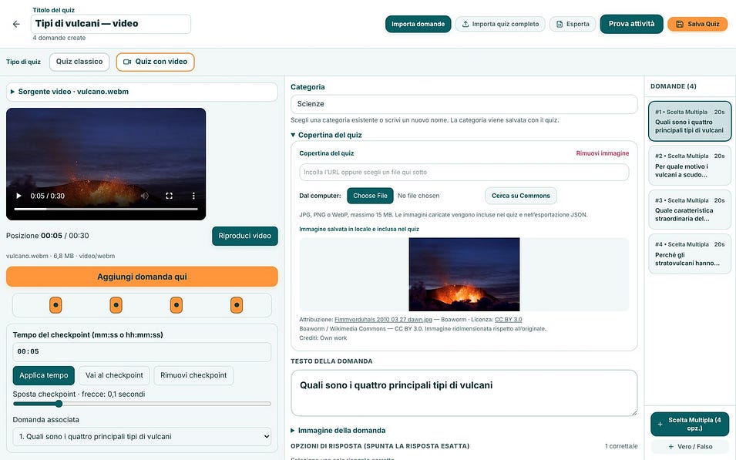Save the quiz with Salva Quiz

click(x=697, y=24)
